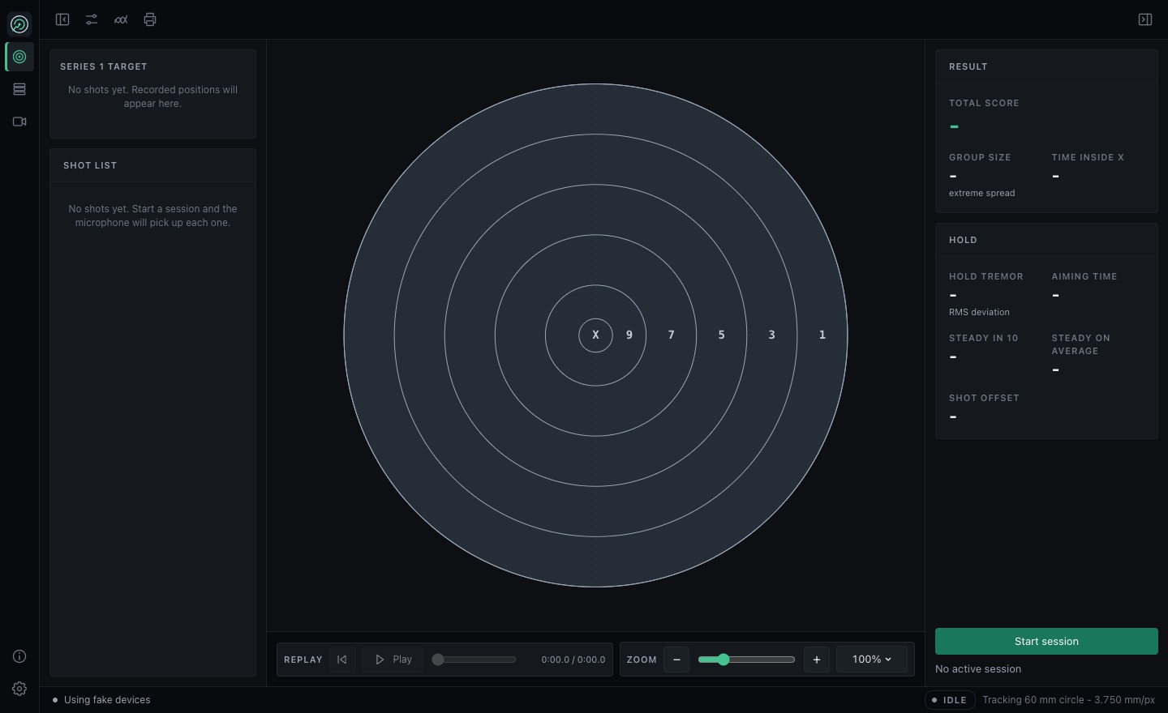The width and height of the screenshot is (1168, 713).
Task: Start session with the green button
Action: click(1046, 641)
